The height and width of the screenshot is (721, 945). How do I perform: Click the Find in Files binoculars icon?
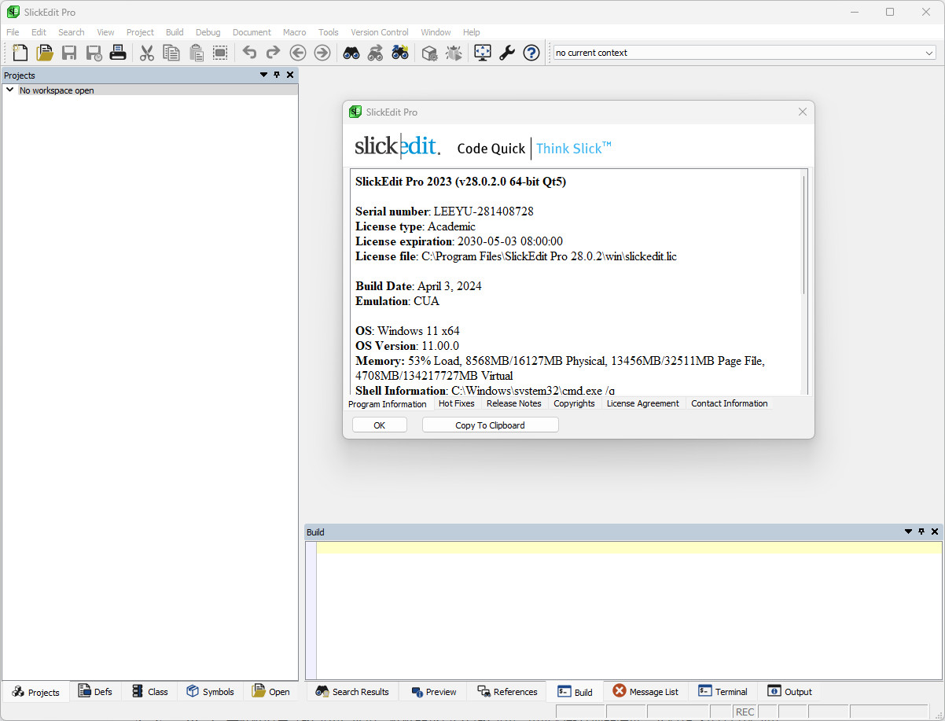click(x=400, y=53)
